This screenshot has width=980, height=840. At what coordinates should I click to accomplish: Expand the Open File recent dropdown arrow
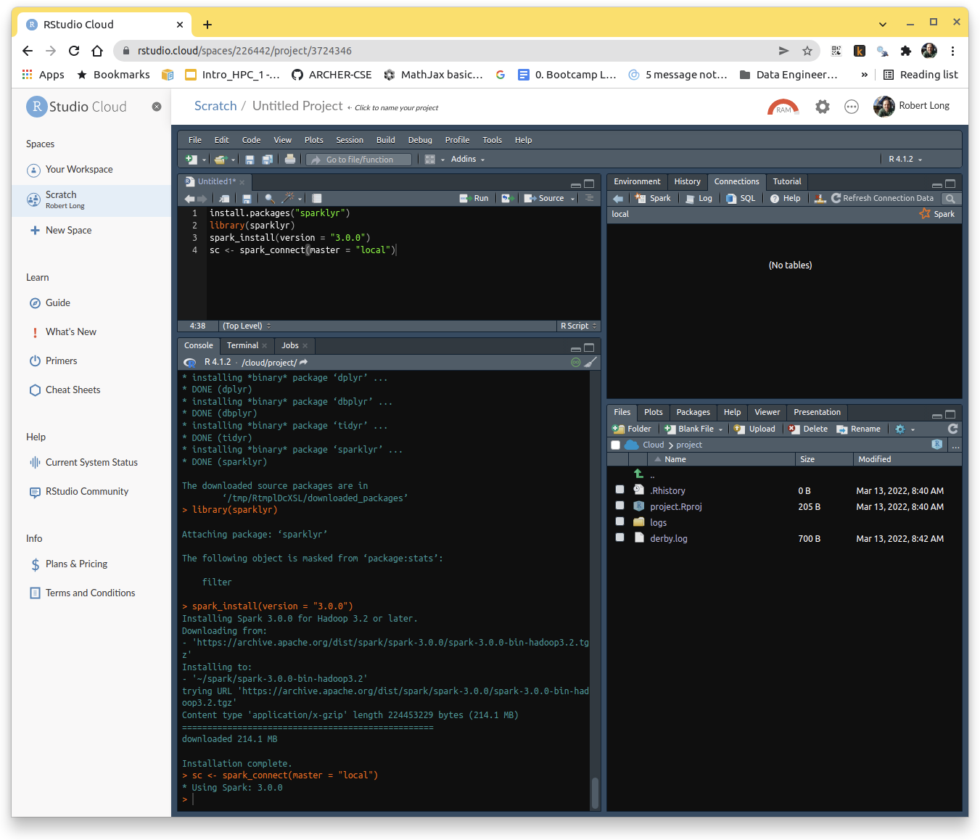click(234, 160)
